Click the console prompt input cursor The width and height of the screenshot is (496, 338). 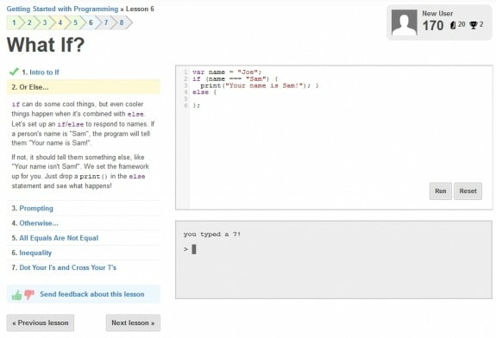[x=194, y=249]
